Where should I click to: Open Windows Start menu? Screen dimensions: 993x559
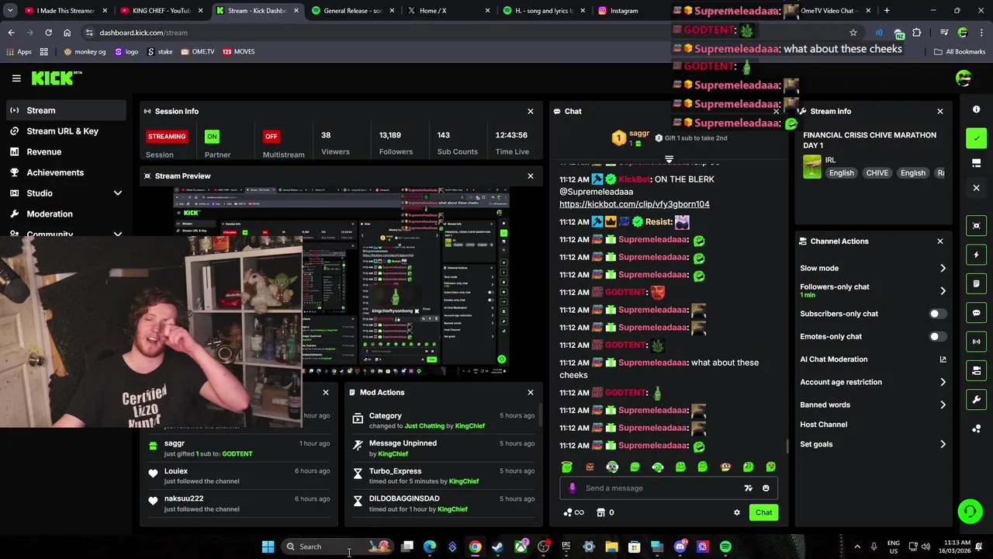[x=268, y=547]
